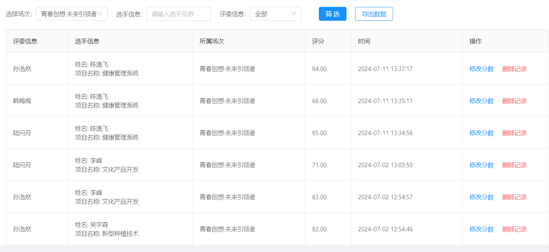Click 修改分数 in 85.00 row
The image size is (549, 252).
click(x=482, y=133)
